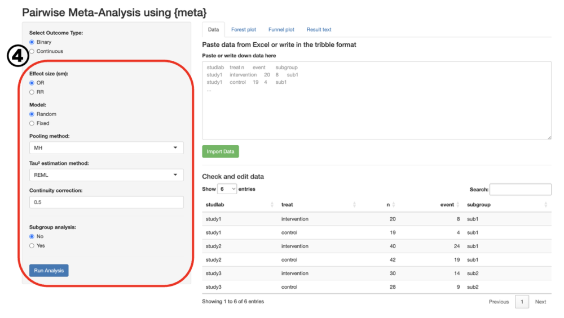Click the Continuity correction input field

click(106, 202)
